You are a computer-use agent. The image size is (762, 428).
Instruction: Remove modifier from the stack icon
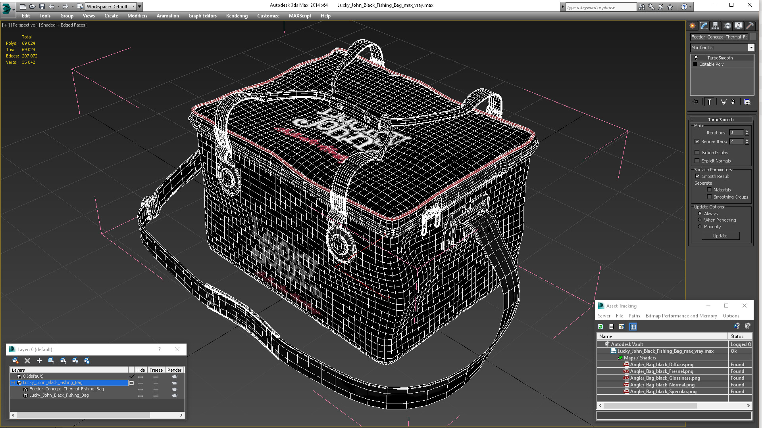733,102
